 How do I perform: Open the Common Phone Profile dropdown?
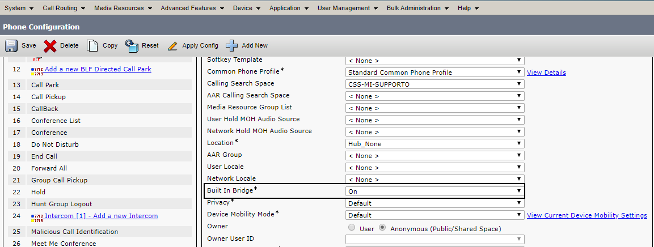(434, 73)
